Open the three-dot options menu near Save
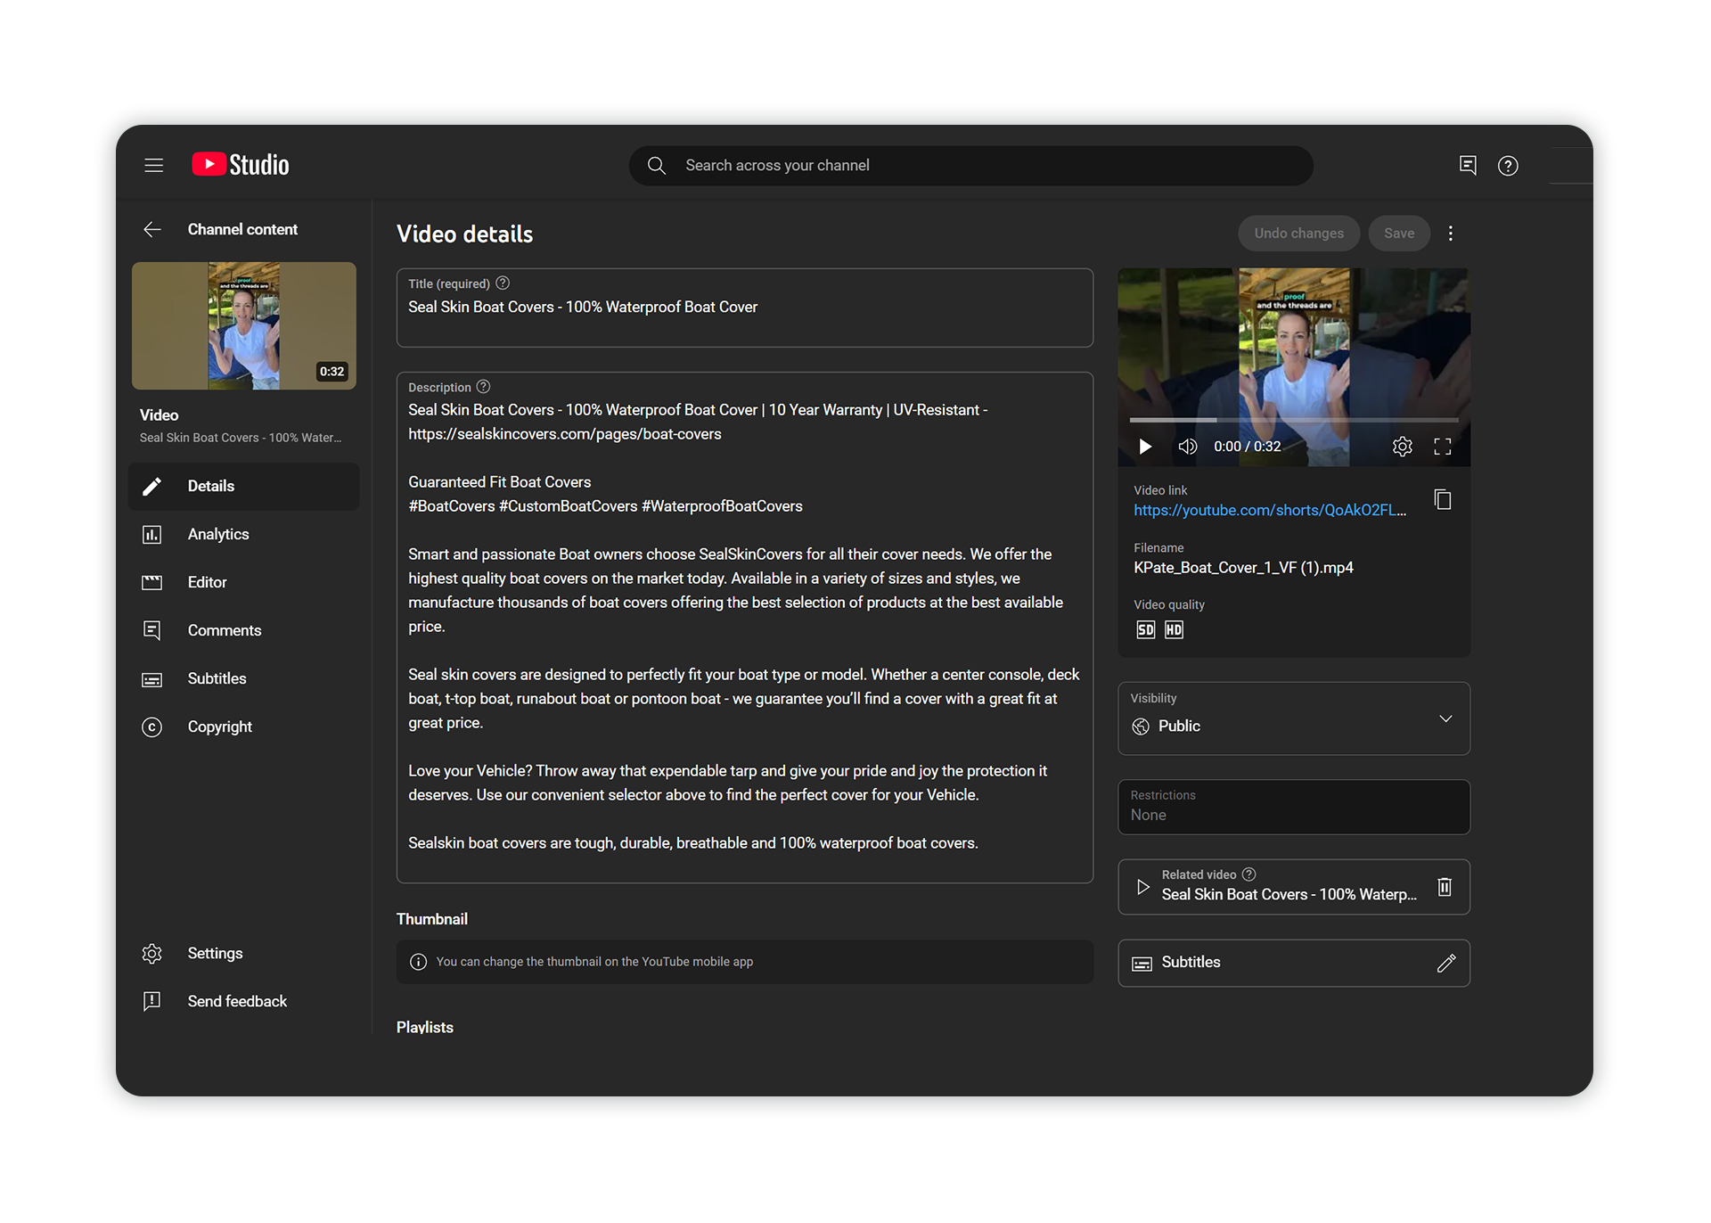The width and height of the screenshot is (1711, 1223). tap(1451, 233)
